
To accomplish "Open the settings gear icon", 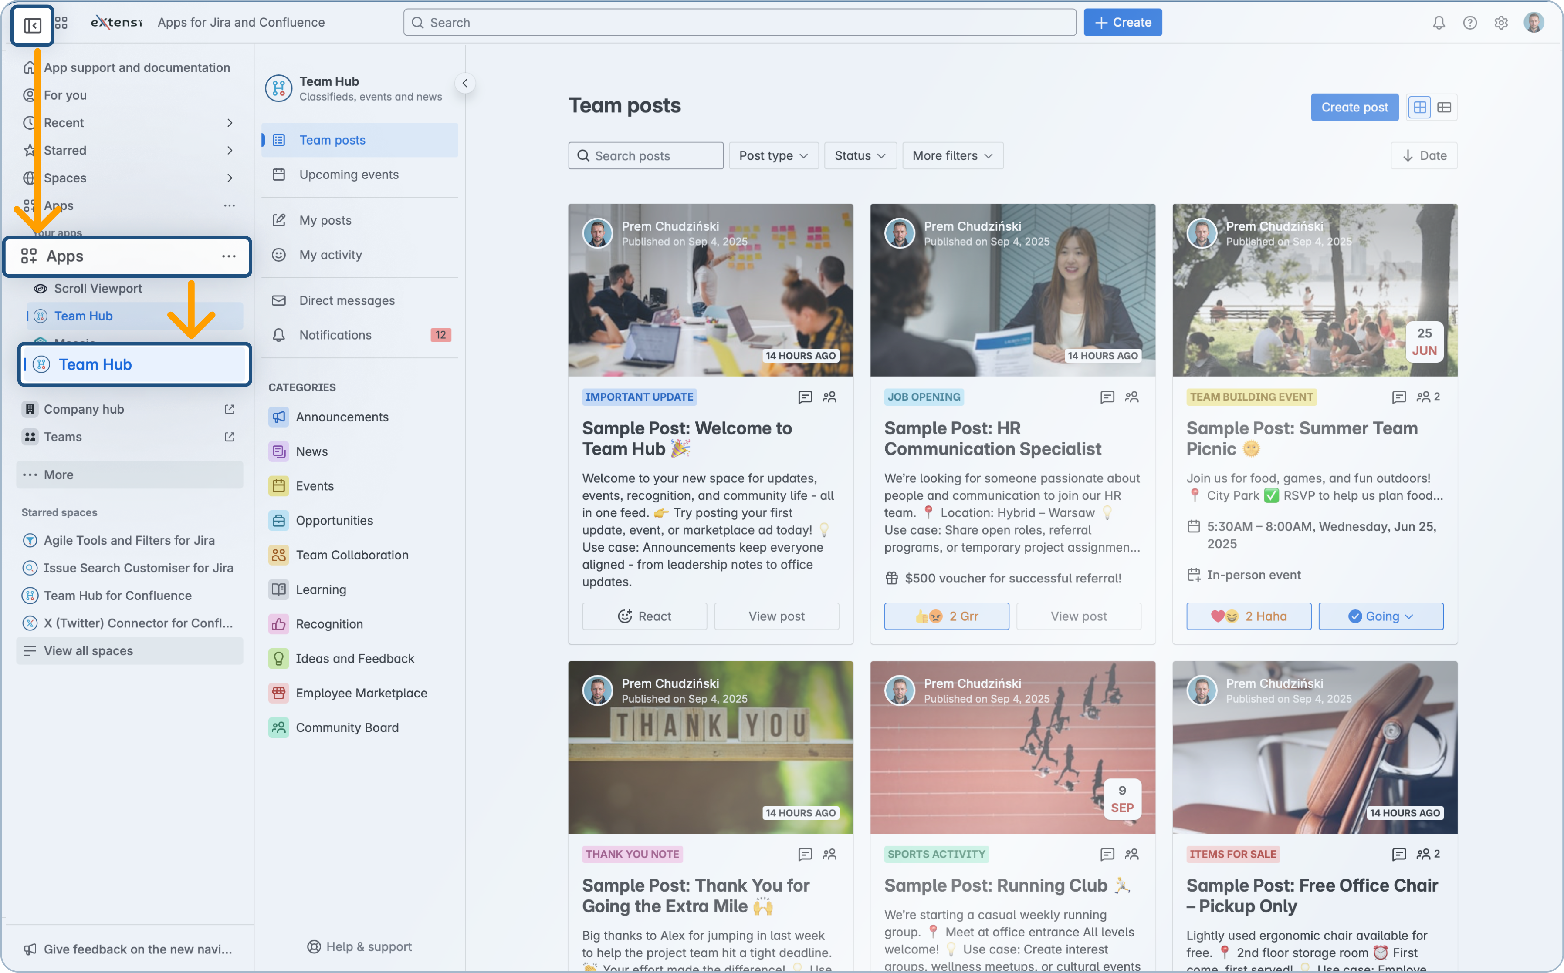I will point(1501,23).
